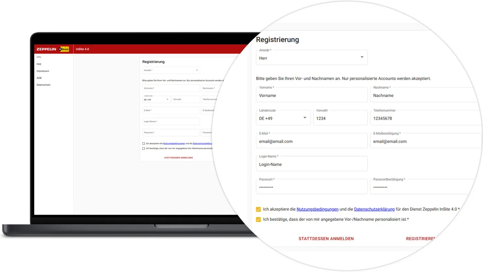Image resolution: width=483 pixels, height=272 pixels.
Task: Focus the Telefonnummer field containing 12345678
Action: point(424,118)
